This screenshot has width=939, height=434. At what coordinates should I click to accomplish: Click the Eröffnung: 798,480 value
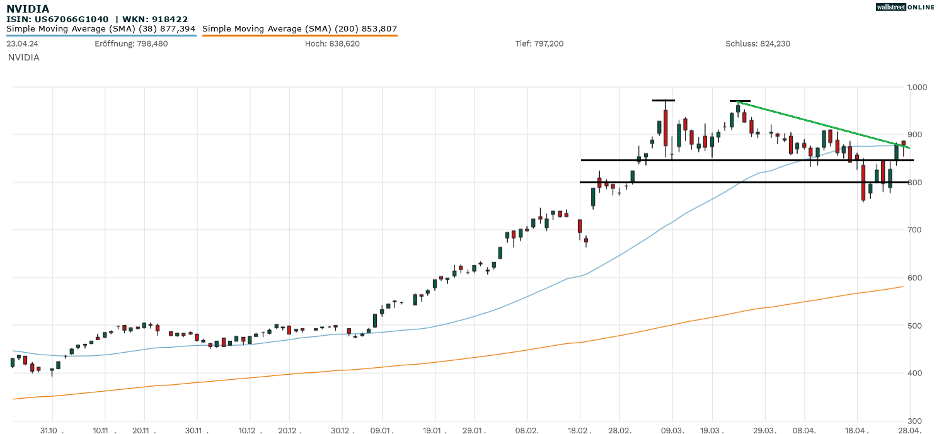pos(131,43)
